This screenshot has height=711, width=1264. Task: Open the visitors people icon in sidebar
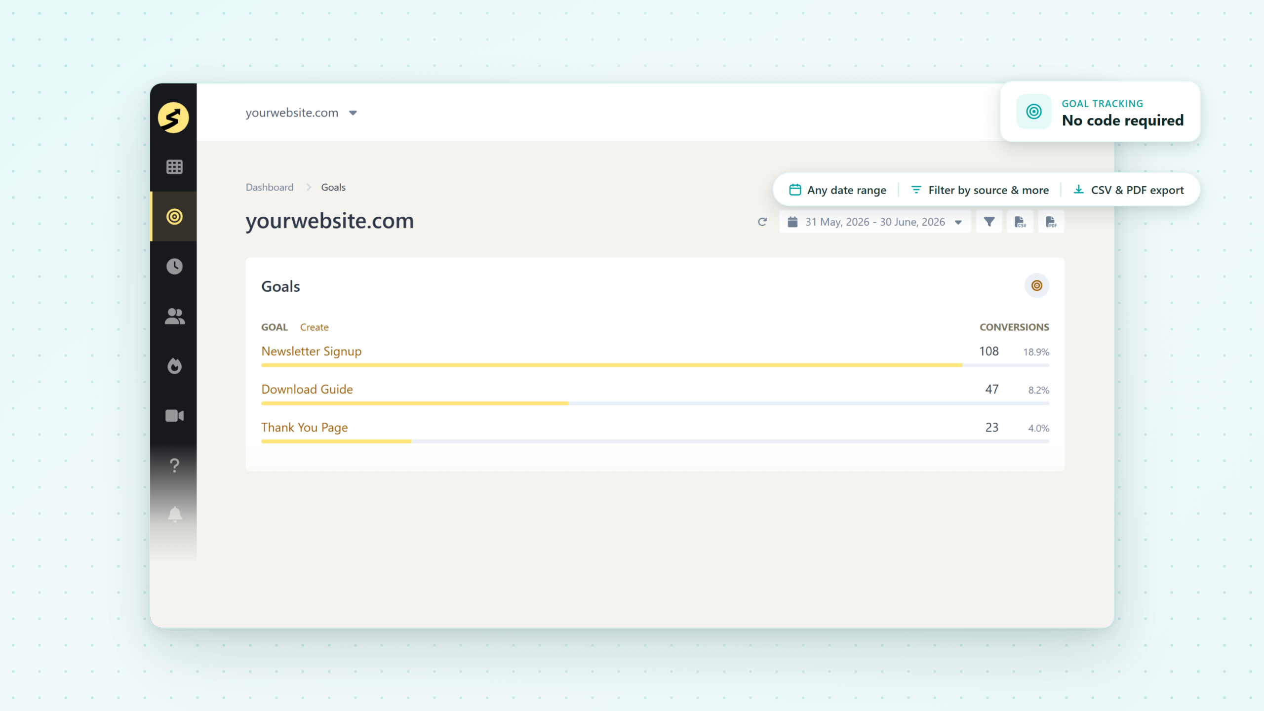tap(174, 316)
